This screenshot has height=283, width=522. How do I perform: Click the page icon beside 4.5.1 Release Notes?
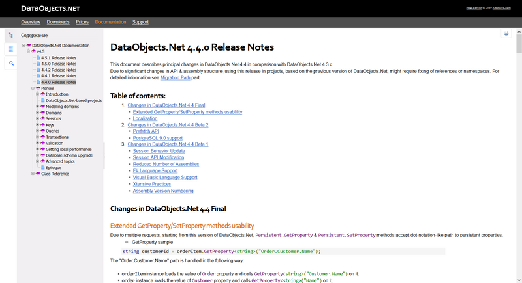coord(38,58)
